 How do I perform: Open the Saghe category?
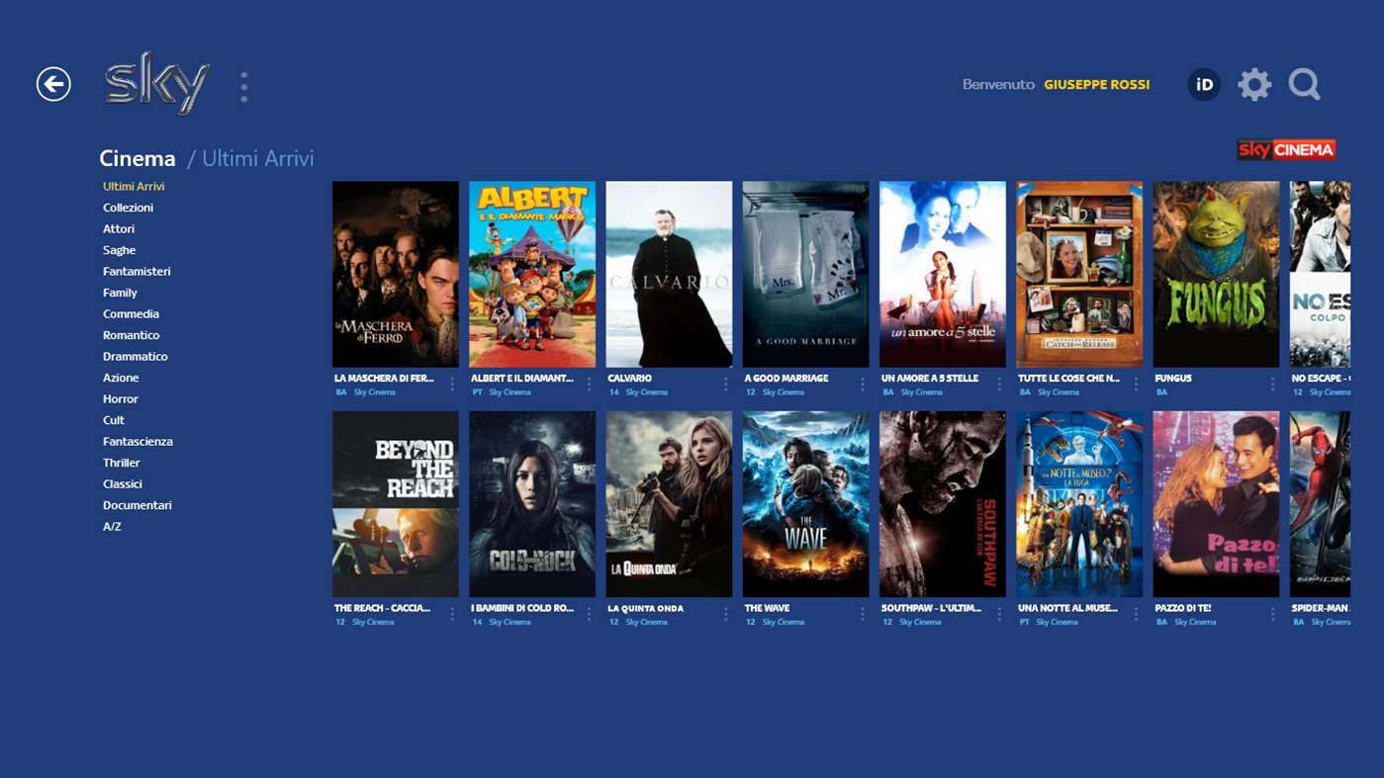120,250
